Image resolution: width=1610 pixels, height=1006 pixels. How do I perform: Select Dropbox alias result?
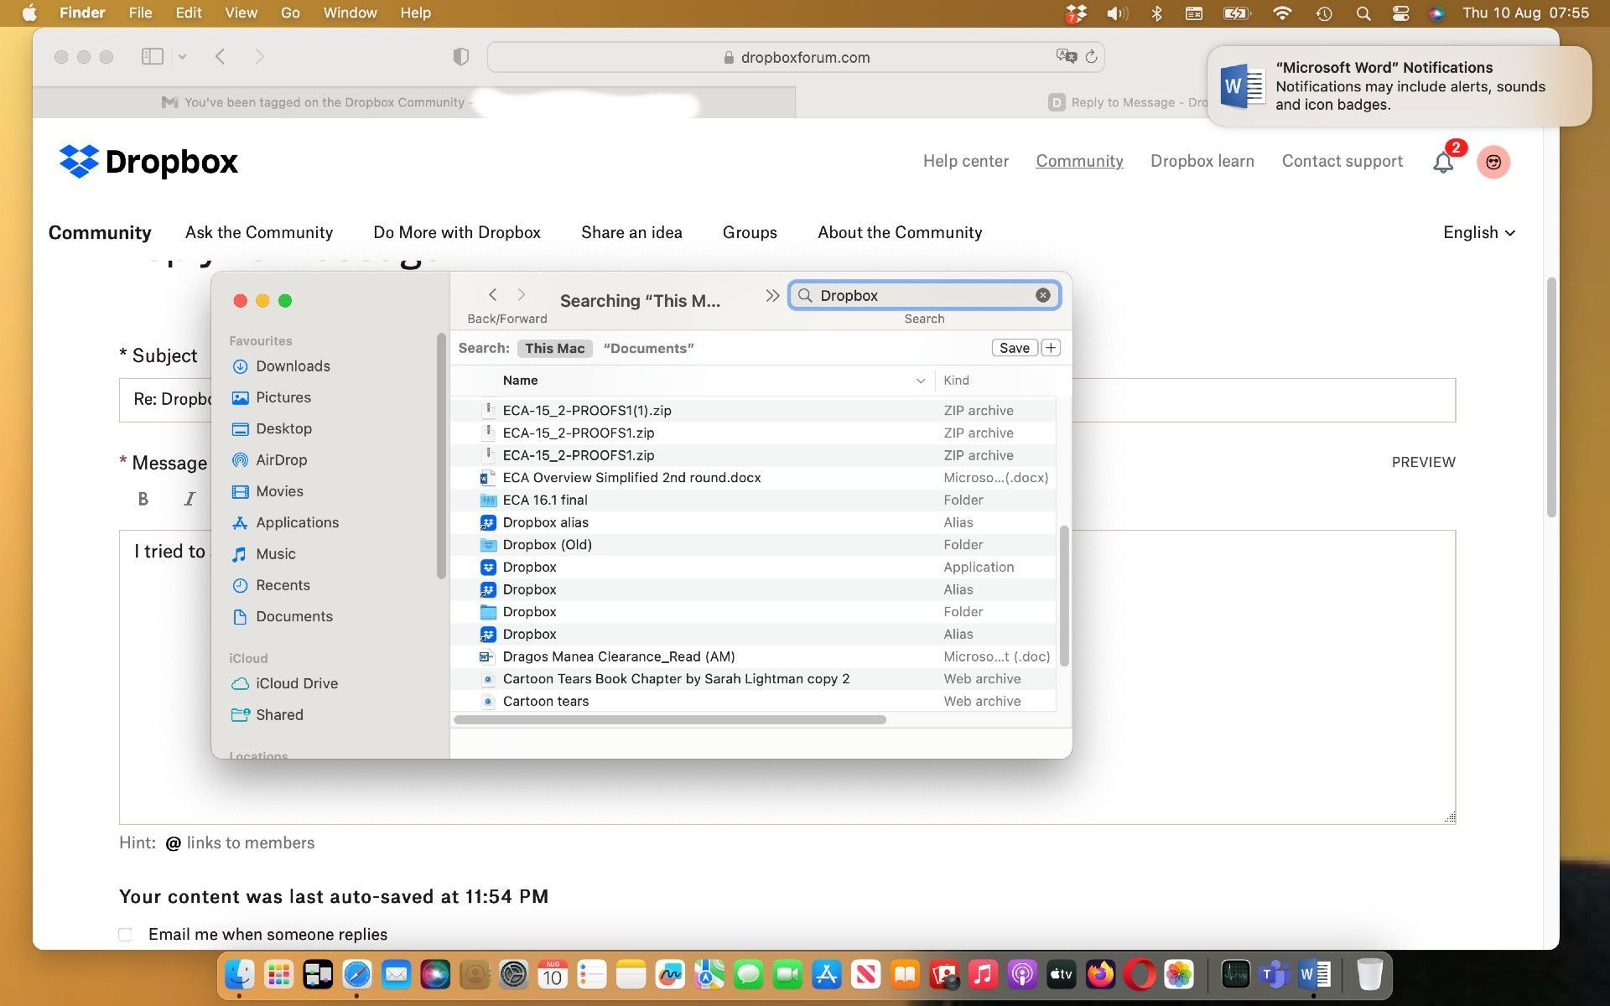pyautogui.click(x=753, y=522)
